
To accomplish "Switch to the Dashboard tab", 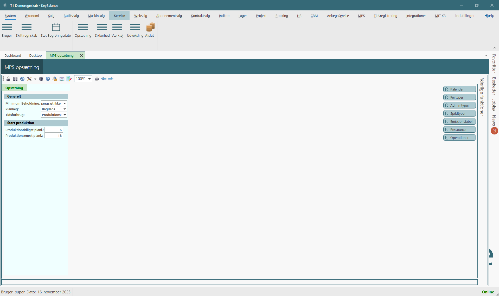I will coord(13,56).
